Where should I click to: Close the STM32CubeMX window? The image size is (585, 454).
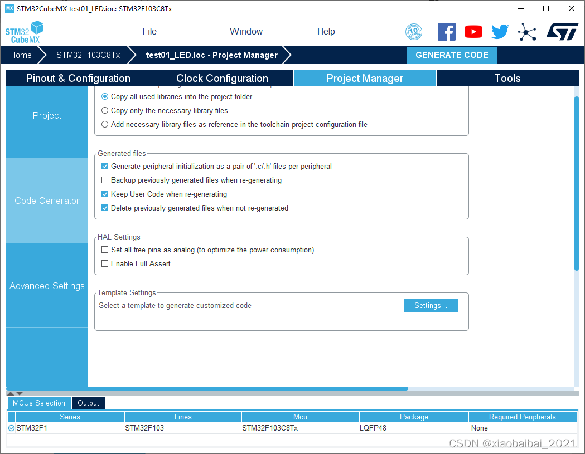pyautogui.click(x=571, y=8)
